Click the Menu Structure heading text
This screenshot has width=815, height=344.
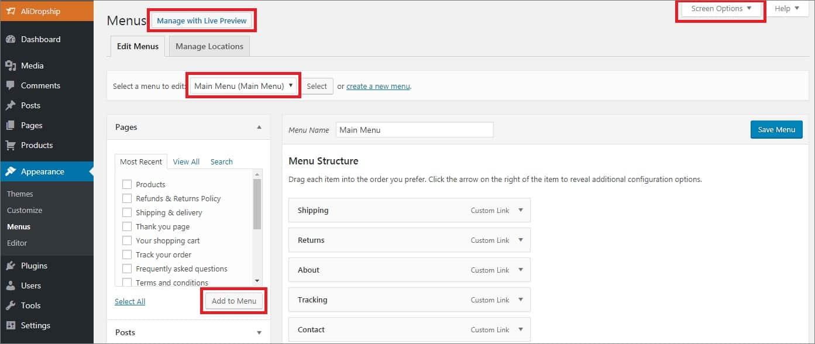coord(324,161)
